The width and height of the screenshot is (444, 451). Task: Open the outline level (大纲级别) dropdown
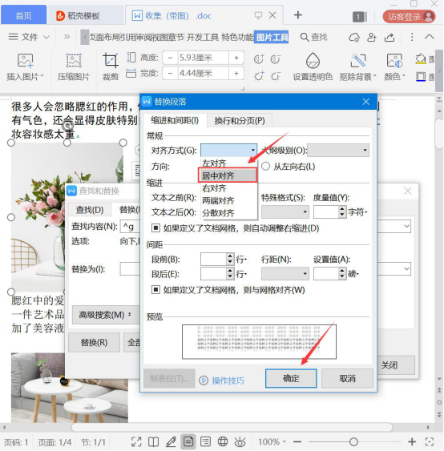[x=338, y=150]
